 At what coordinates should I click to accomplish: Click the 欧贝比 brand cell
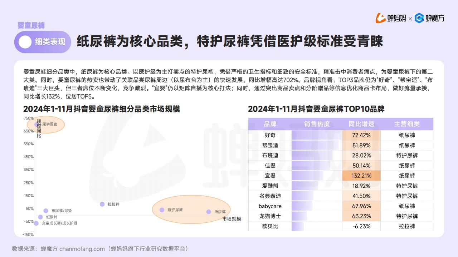[x=270, y=226]
